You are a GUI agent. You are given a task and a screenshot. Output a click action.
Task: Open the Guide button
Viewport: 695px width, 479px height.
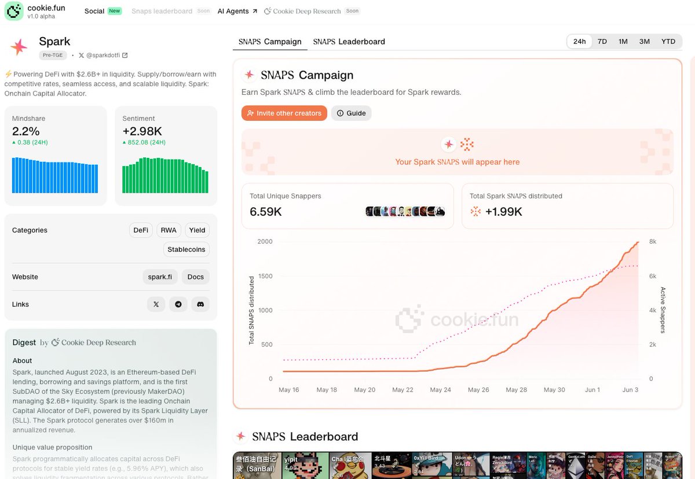[352, 113]
